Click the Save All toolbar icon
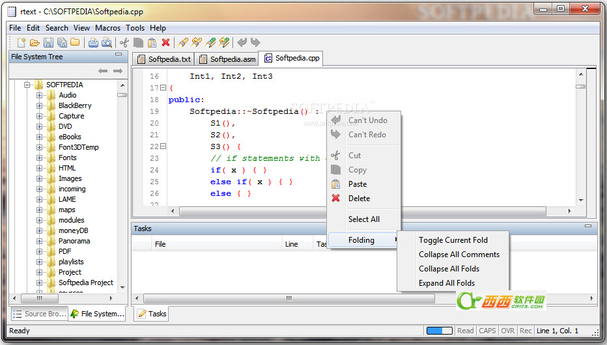607x345 pixels. pos(62,43)
